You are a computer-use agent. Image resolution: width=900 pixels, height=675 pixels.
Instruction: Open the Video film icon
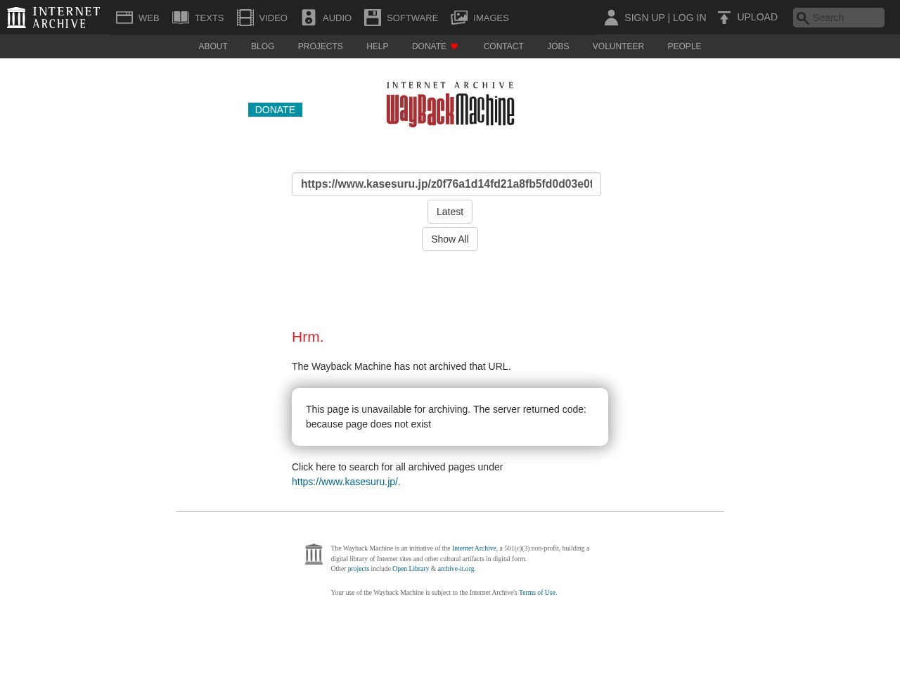(x=245, y=18)
